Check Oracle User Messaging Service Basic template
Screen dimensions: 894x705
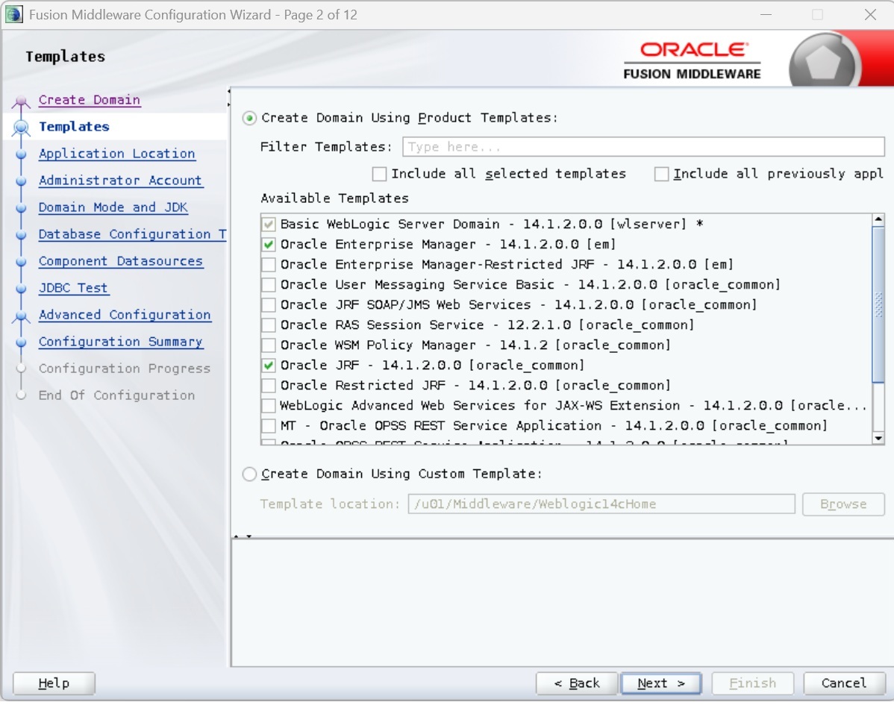(268, 285)
